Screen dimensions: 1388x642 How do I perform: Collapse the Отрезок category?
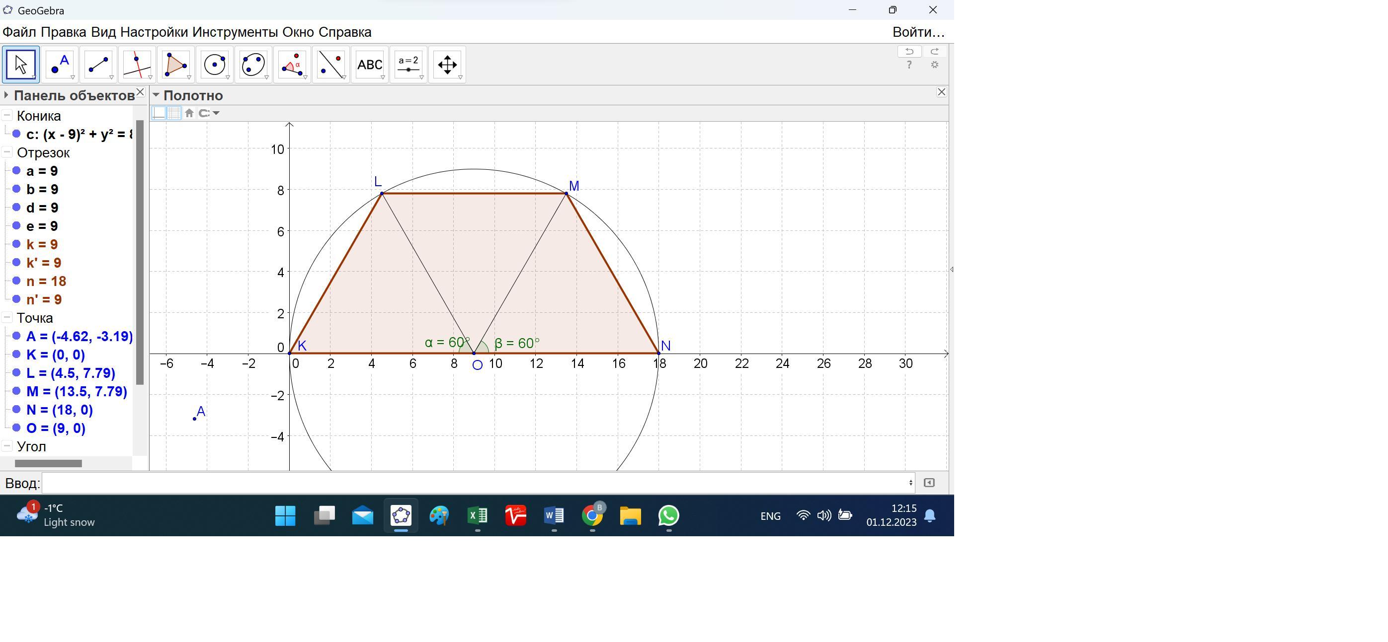click(7, 152)
